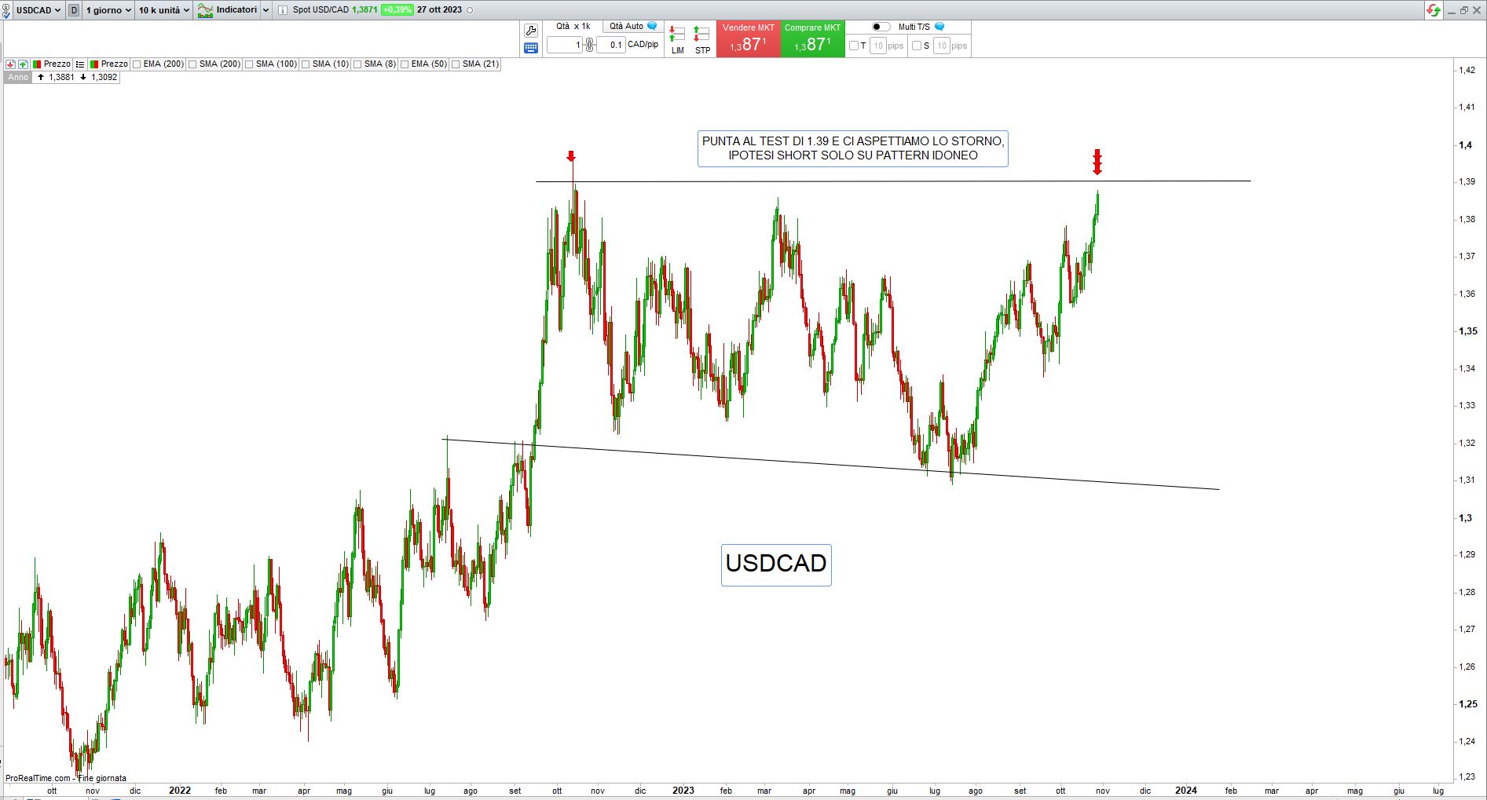Image resolution: width=1487 pixels, height=800 pixels.
Task: Click the chain link between quantity fields
Action: click(590, 45)
